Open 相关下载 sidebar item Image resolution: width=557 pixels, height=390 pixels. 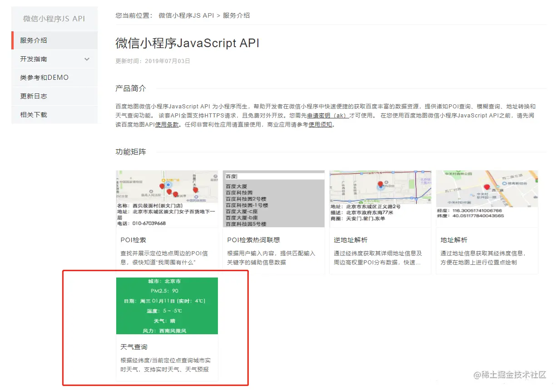pyautogui.click(x=54, y=115)
